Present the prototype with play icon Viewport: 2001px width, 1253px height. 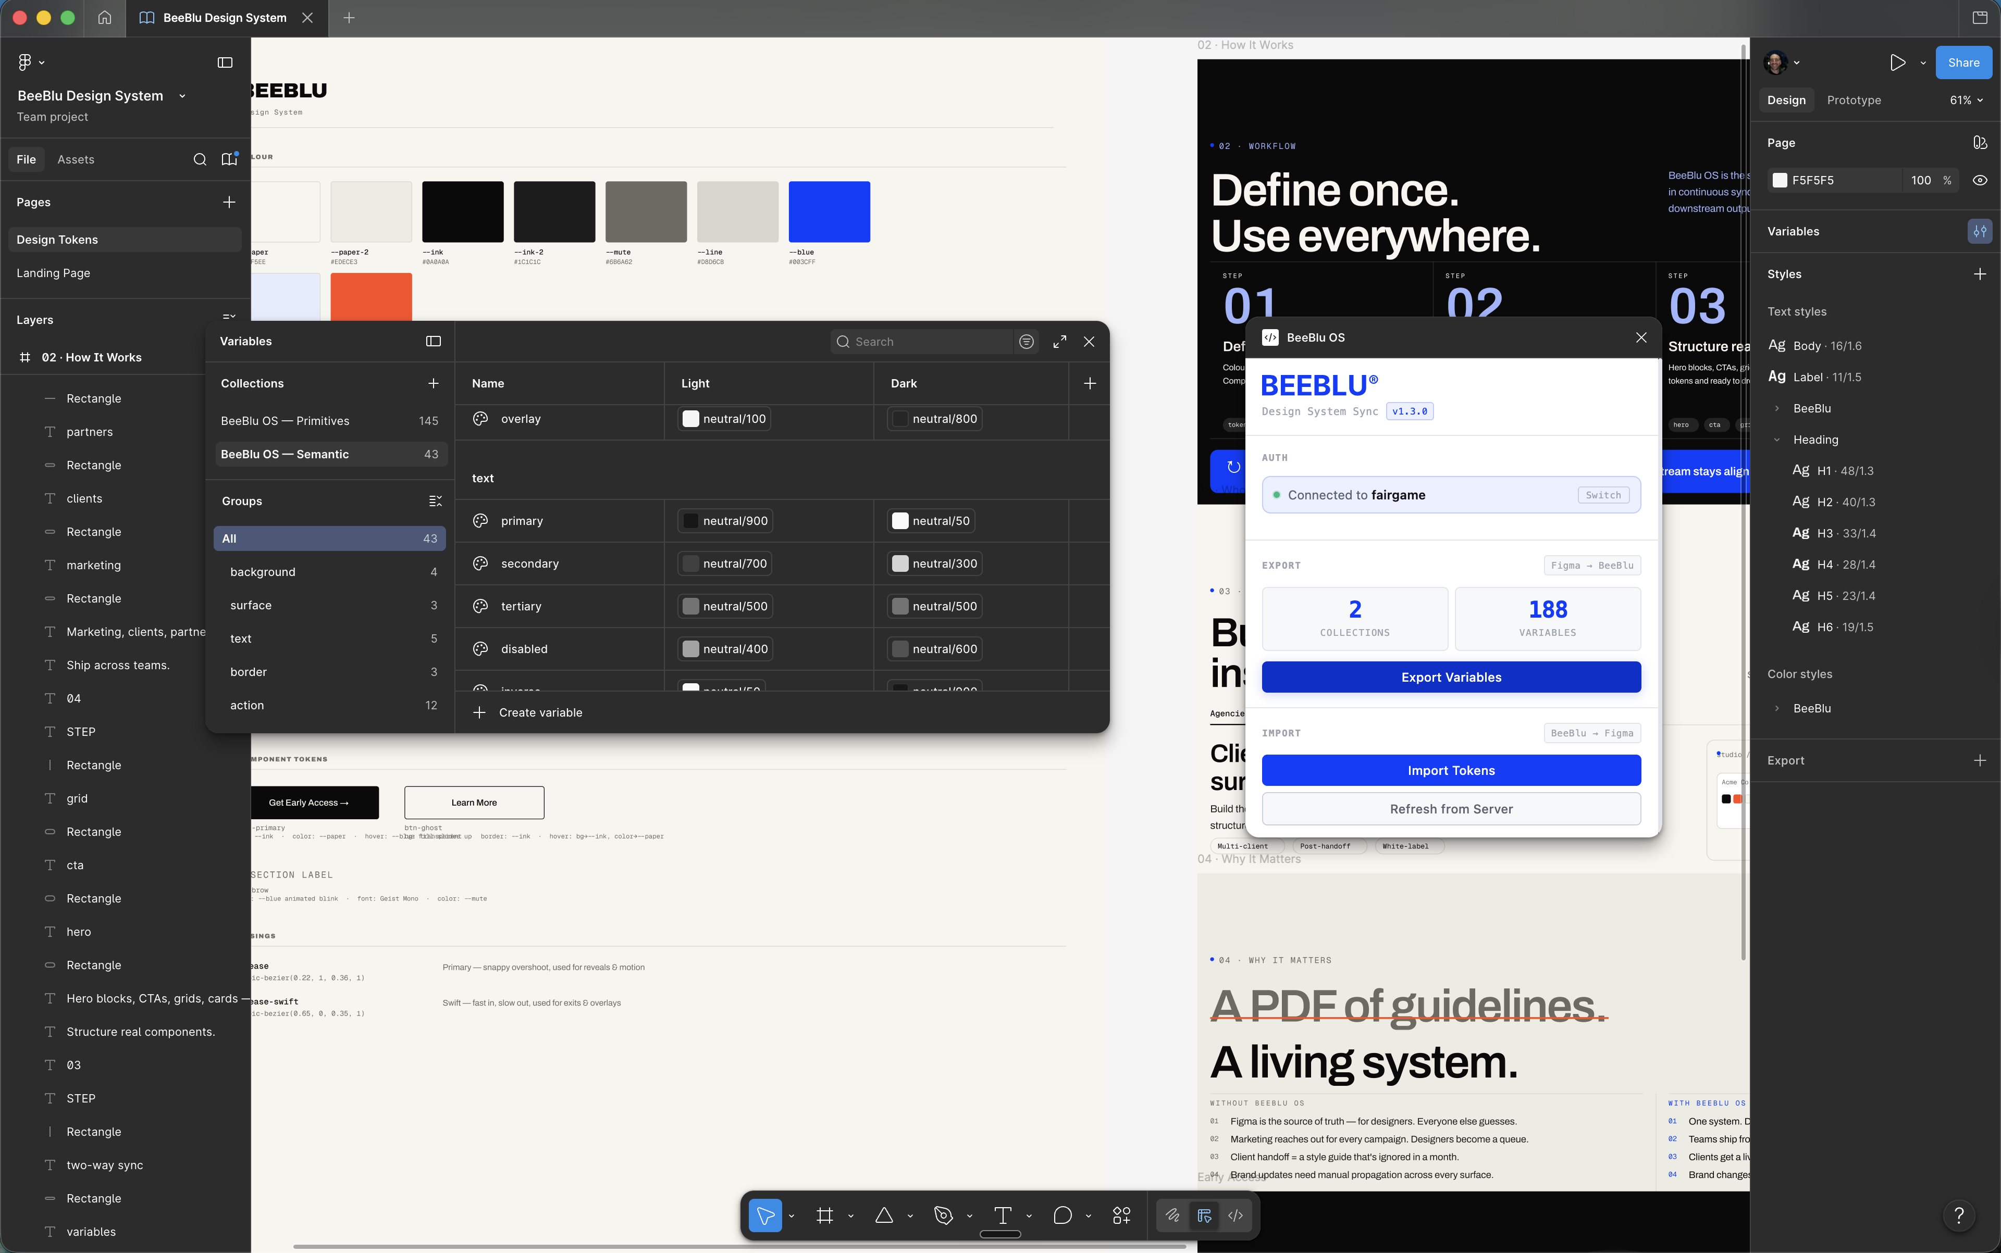click(1897, 62)
